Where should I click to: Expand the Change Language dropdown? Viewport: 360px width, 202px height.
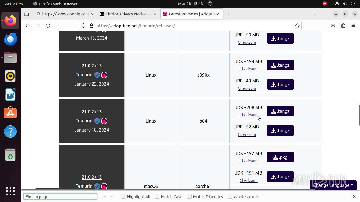[x=333, y=185]
